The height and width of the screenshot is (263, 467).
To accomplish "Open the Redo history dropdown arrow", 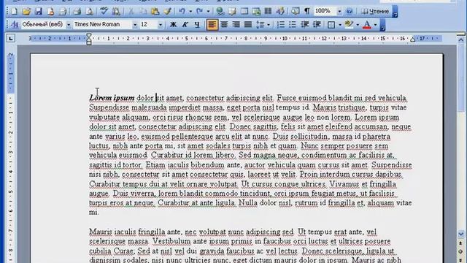I will coord(208,12).
